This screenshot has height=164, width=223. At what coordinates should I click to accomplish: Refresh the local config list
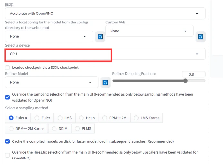(x=100, y=37)
